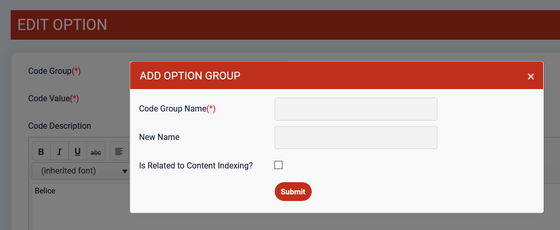The image size is (560, 230).
Task: Click the Is Related to Content Indexing label
Action: [x=196, y=165]
